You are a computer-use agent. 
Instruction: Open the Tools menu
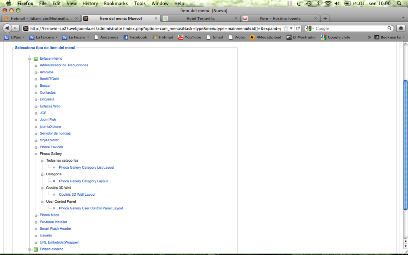click(140, 3)
